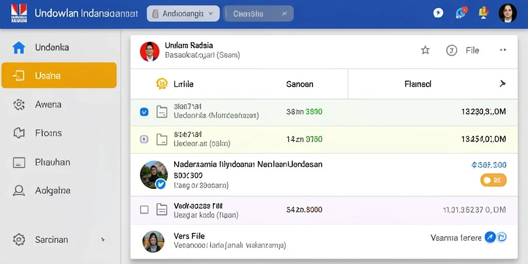Open the Naderxamia profile photo thumbnail

click(x=154, y=174)
